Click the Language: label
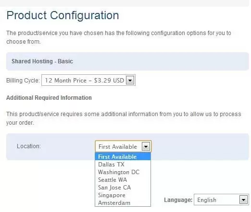Screen dimensions: 251x212 pyautogui.click(x=178, y=200)
